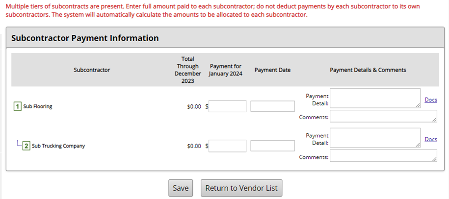Select the Sub Flooring subcontractor name
This screenshot has height=199, width=449.
(38, 106)
